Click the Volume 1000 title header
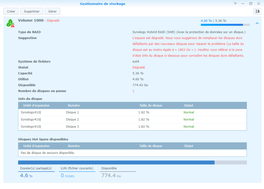264x189 pixels. click(31, 20)
